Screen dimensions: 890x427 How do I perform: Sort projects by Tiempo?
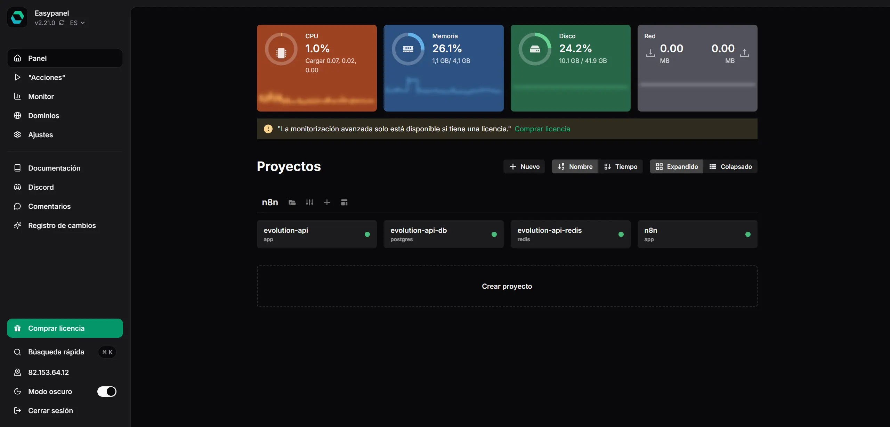tap(620, 166)
